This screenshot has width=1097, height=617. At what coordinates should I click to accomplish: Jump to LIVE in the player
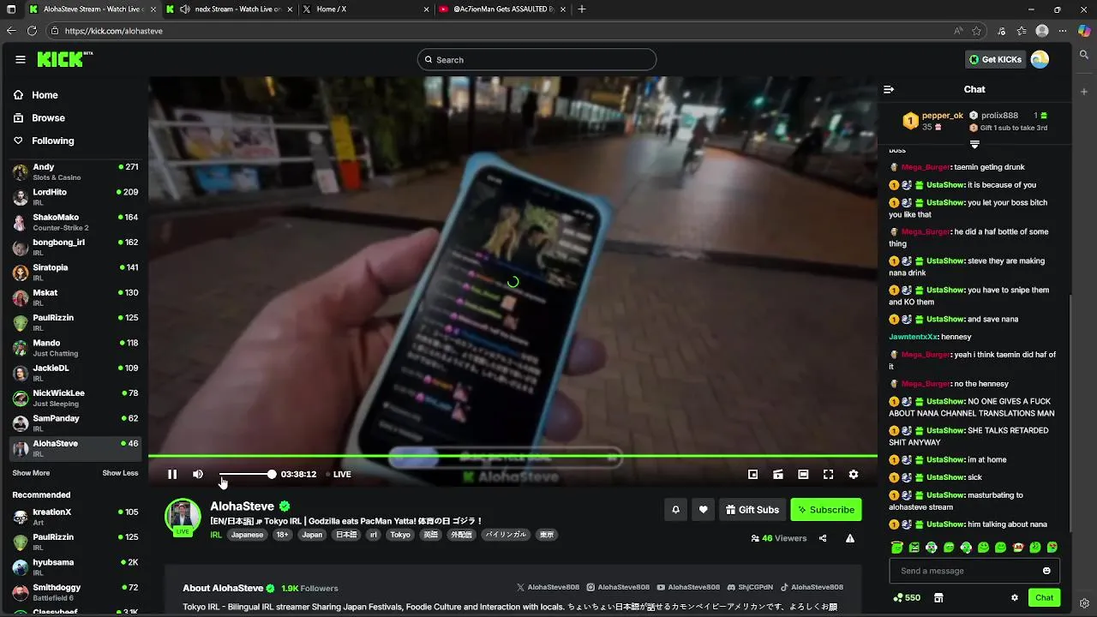coord(338,474)
